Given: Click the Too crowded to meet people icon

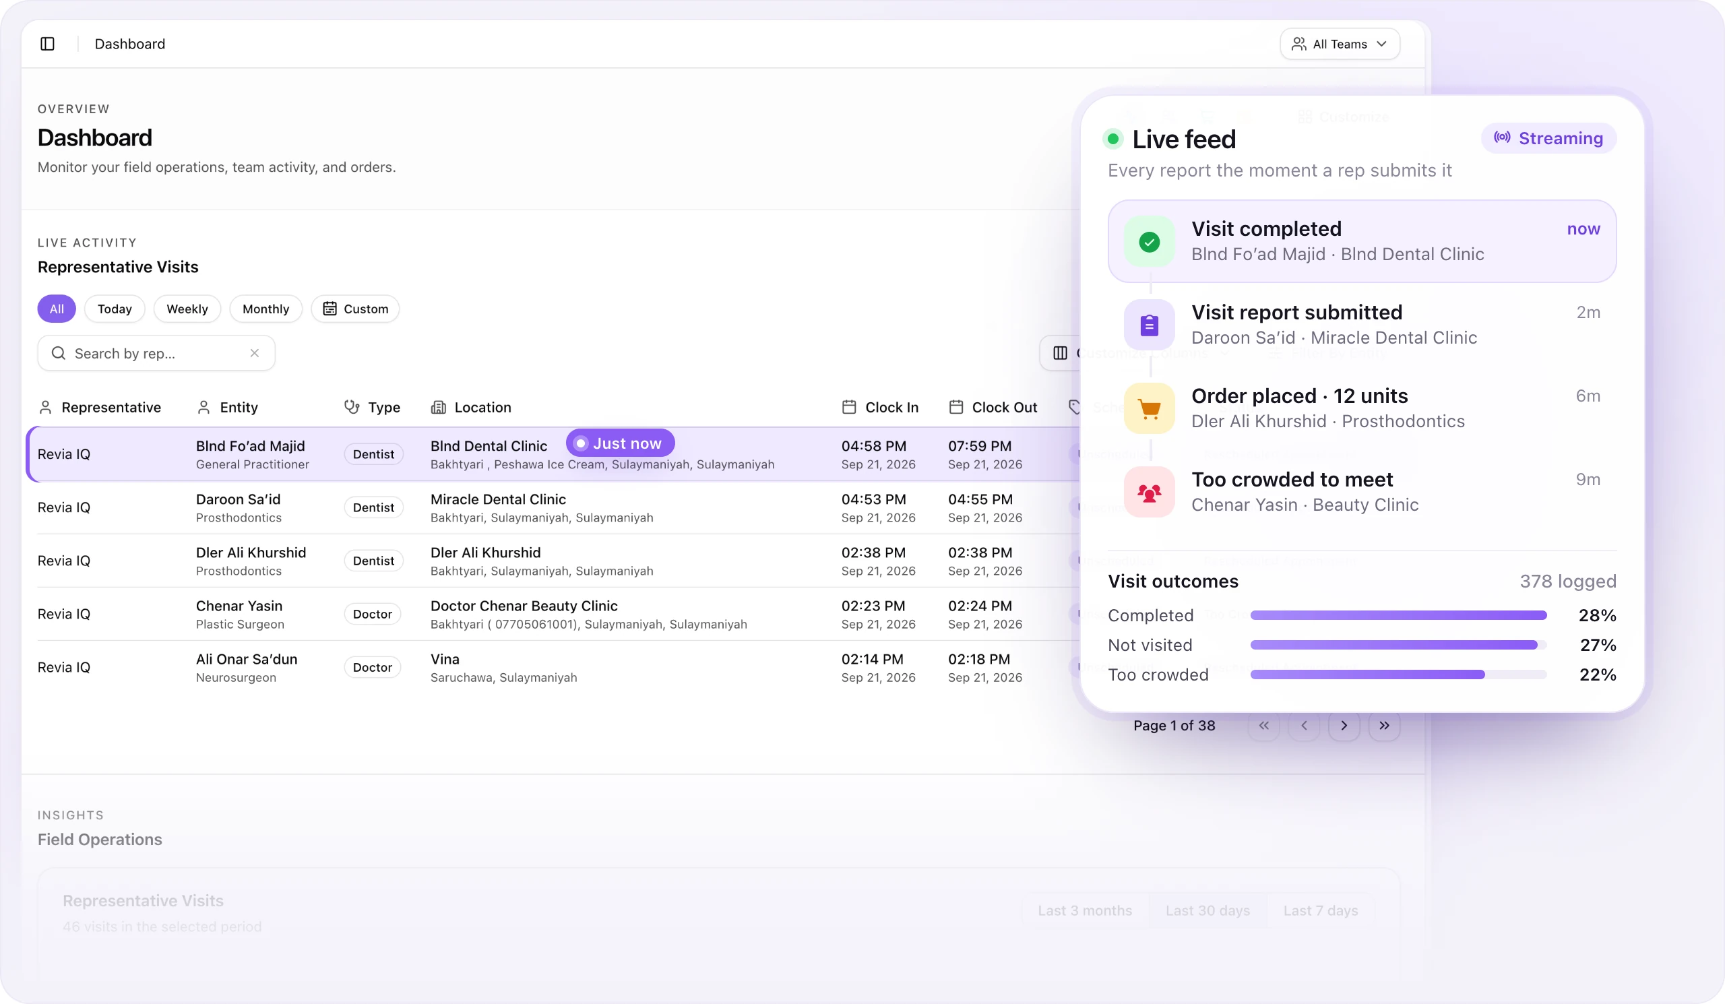Looking at the screenshot, I should point(1150,492).
